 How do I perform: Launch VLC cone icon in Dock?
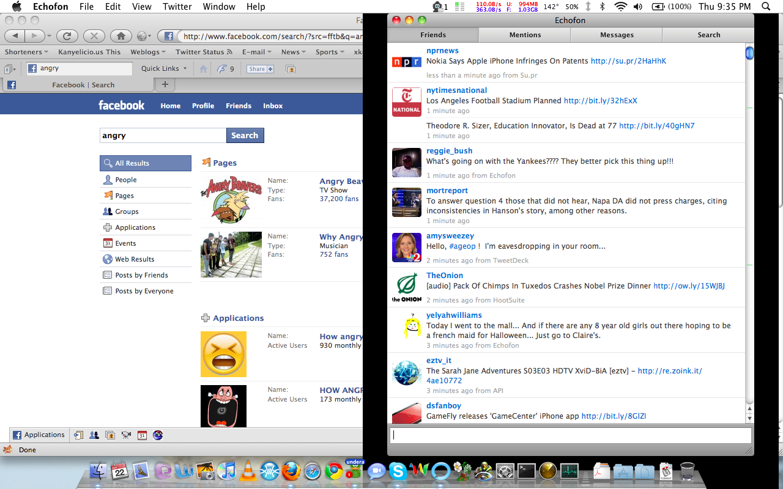point(248,471)
